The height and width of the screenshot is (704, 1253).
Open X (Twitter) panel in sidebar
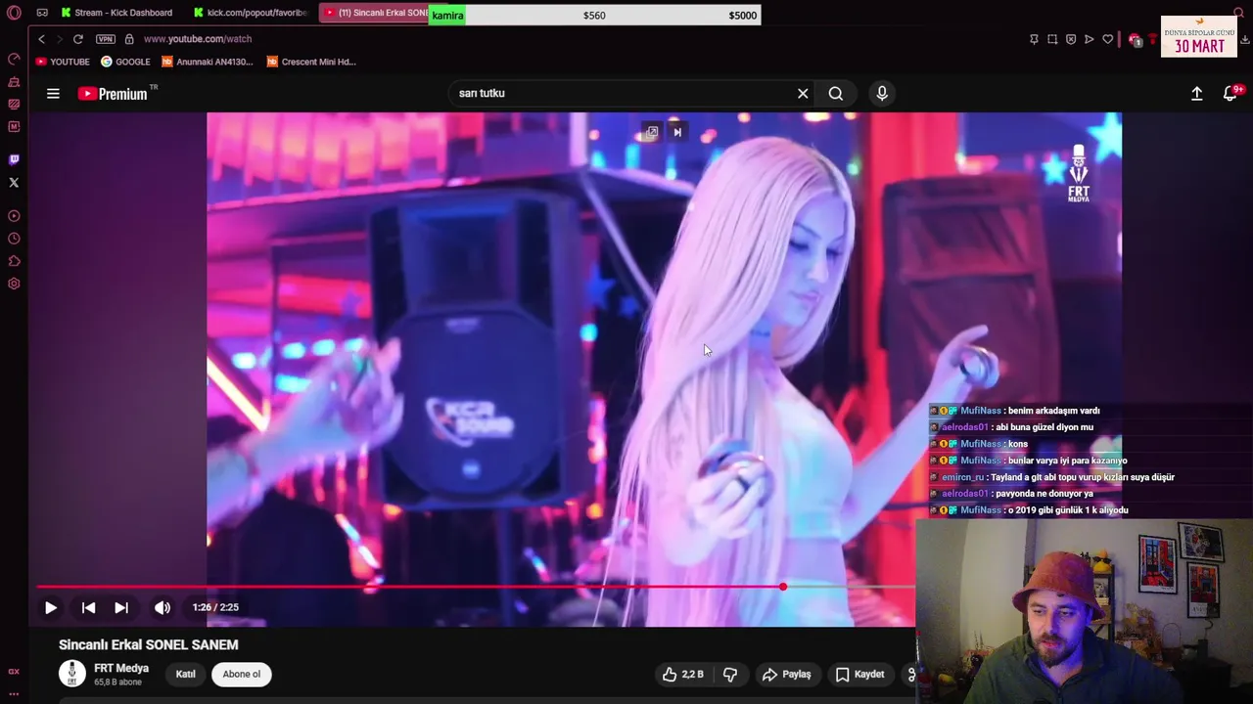(14, 182)
